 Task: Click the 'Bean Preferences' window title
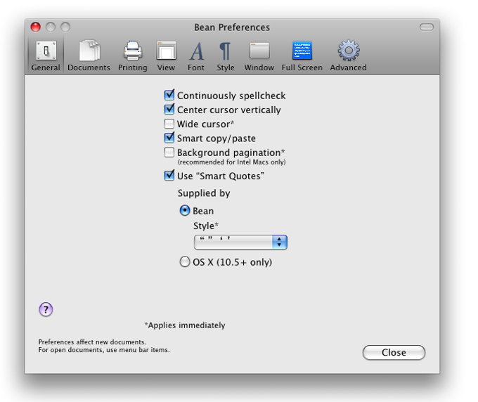tap(232, 27)
